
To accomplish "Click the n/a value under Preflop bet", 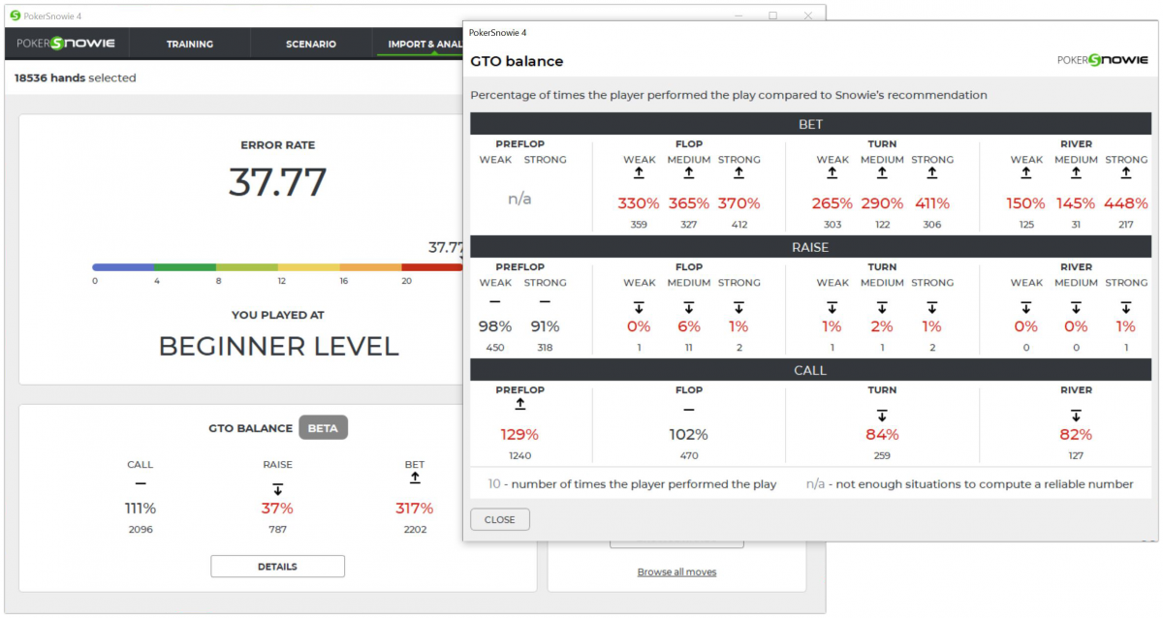I will pyautogui.click(x=519, y=199).
